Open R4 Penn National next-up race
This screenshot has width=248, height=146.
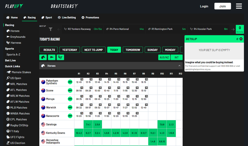click(125, 29)
